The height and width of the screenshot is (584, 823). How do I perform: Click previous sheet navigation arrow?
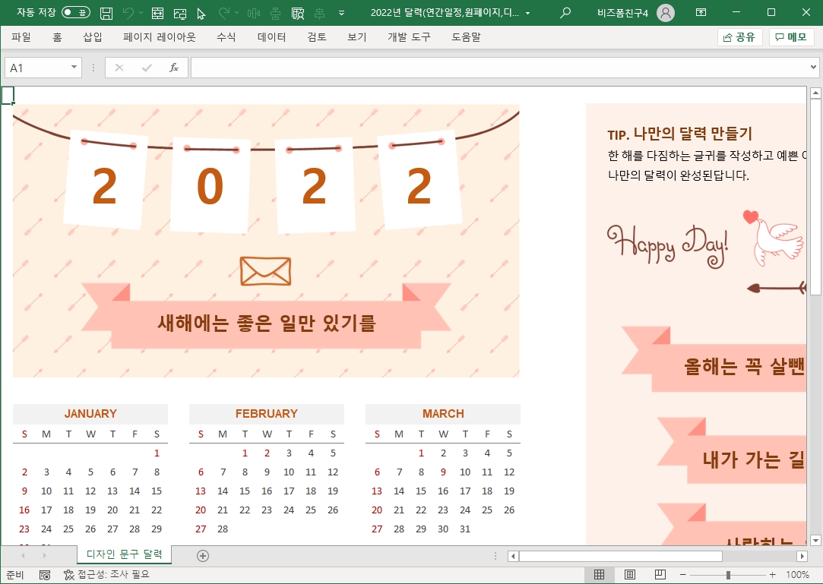[23, 555]
